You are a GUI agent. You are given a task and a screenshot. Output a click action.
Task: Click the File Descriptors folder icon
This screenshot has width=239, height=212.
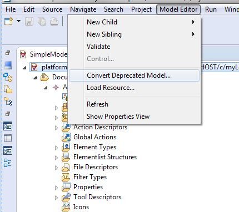tap(66, 167)
